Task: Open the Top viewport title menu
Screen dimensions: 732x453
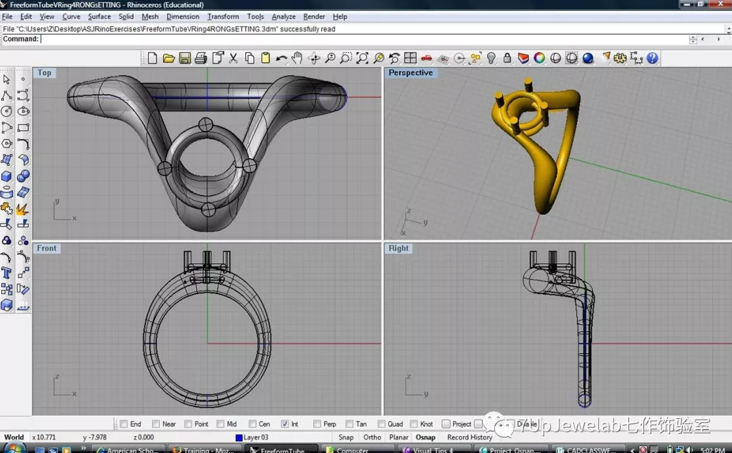Action: [44, 73]
